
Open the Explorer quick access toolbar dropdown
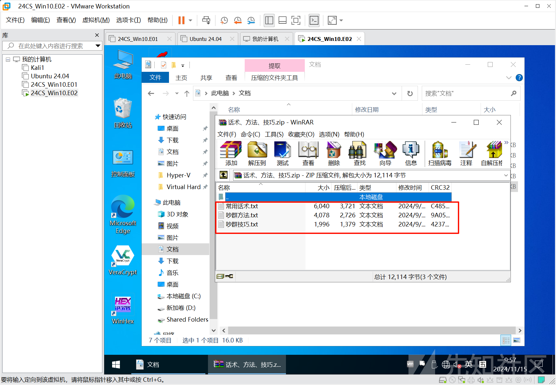tap(183, 65)
